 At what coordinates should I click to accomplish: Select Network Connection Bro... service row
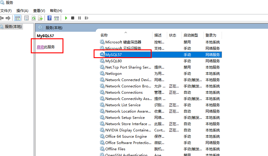(161, 86)
